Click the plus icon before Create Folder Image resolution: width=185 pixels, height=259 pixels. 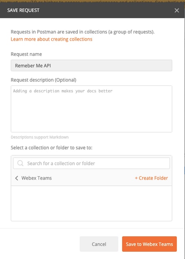[x=136, y=178]
